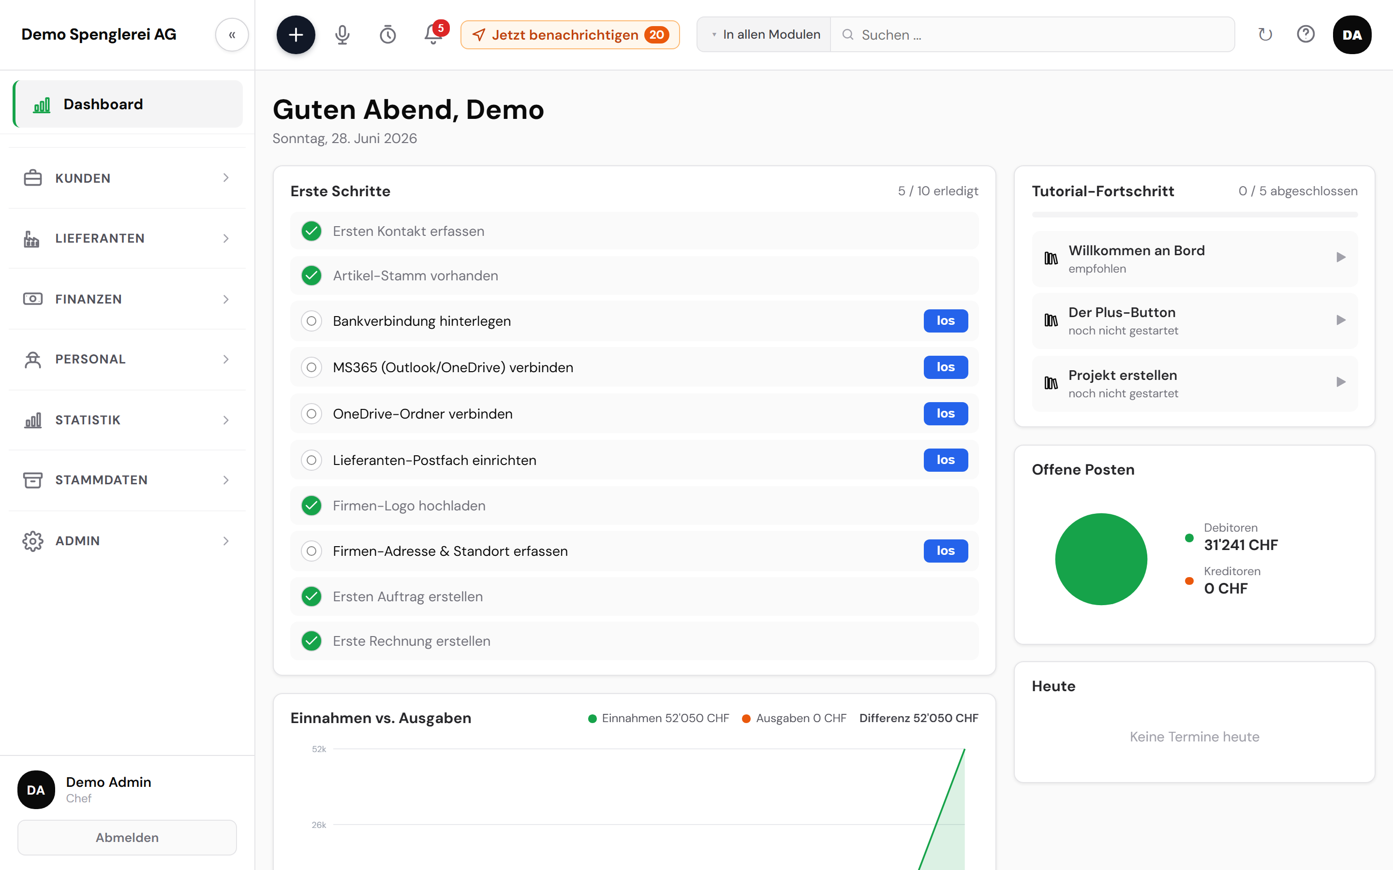Check the OneDrive-Ordner verbinden circle
This screenshot has width=1393, height=870.
point(311,414)
